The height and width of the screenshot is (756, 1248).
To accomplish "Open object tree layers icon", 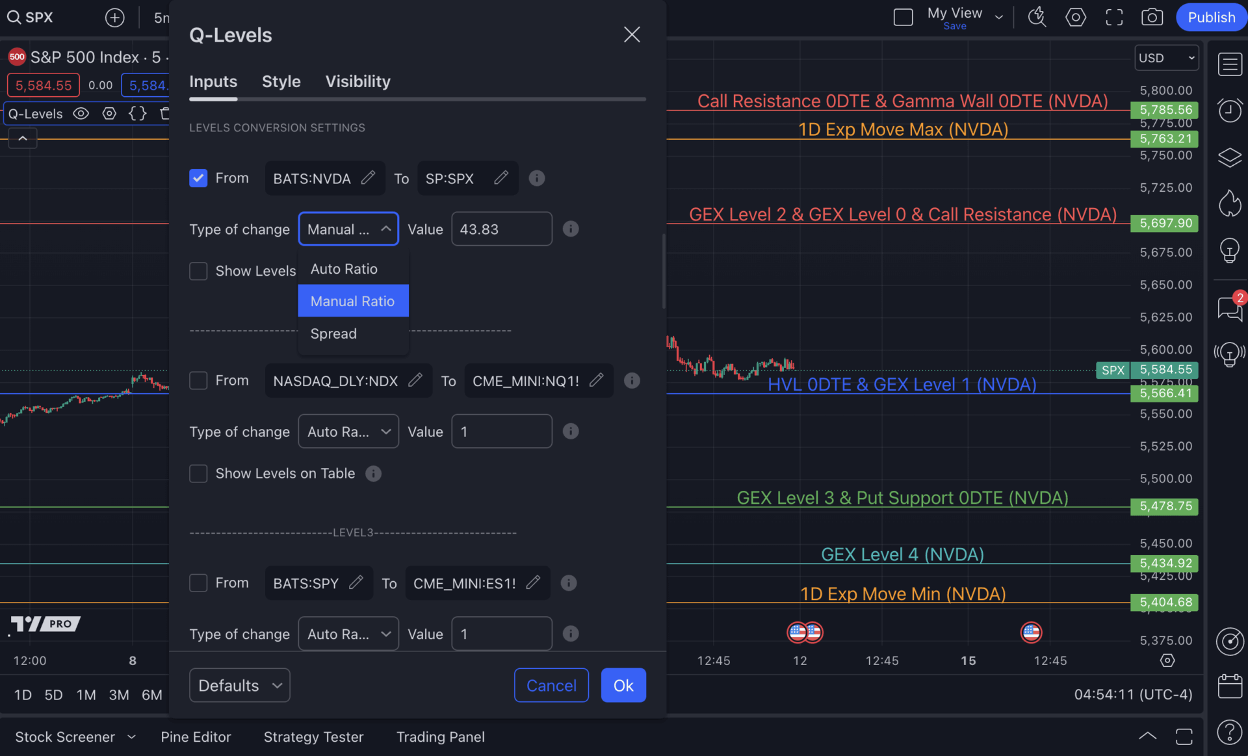I will coord(1230,157).
